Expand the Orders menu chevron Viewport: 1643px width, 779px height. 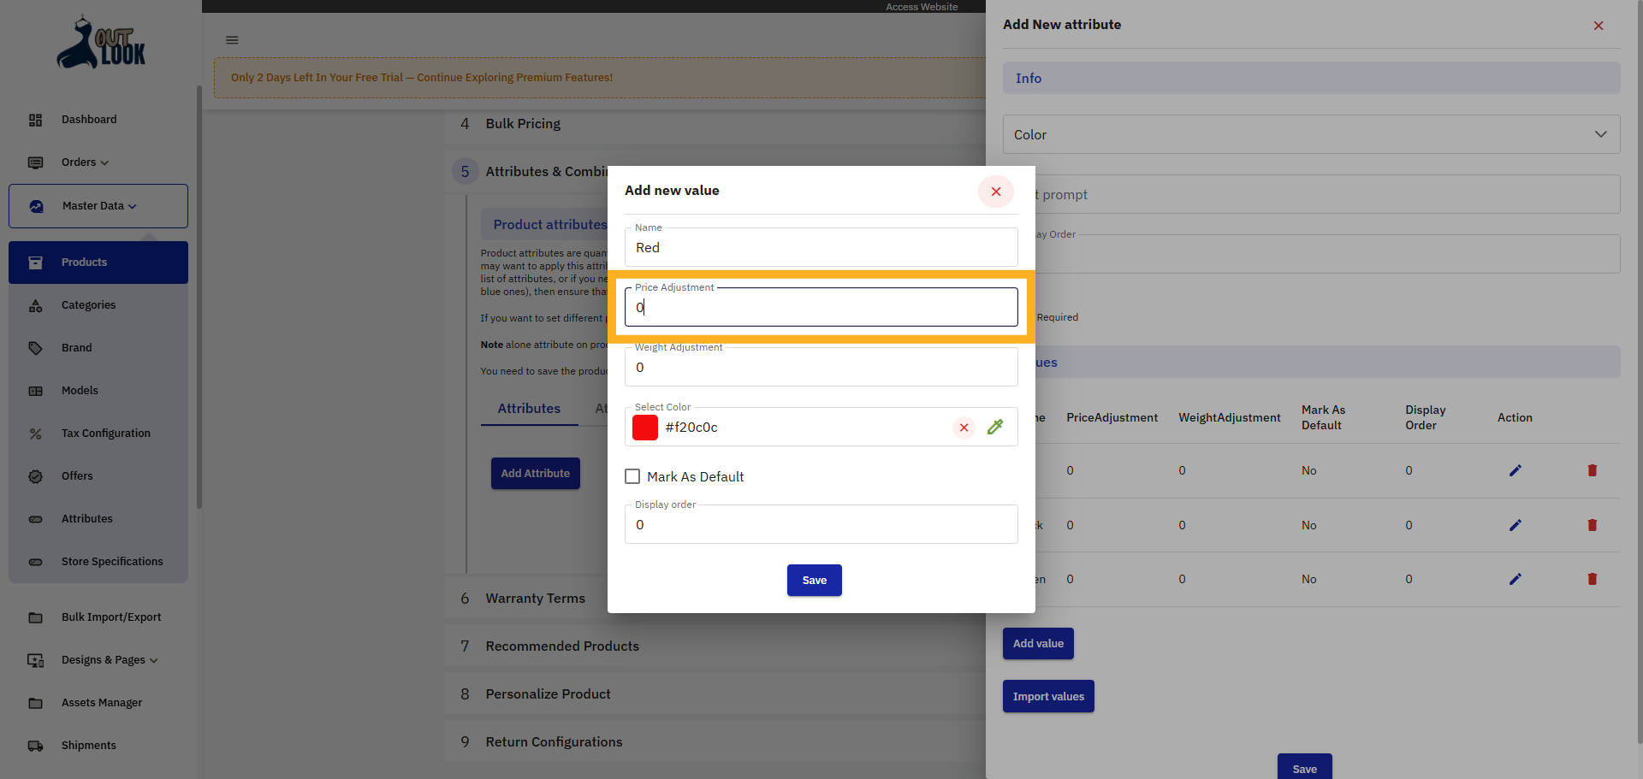pos(104,162)
